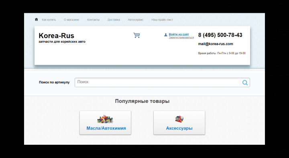The width and height of the screenshot is (289, 158).
Task: Open the Доставка menu item
Action: tap(114, 20)
